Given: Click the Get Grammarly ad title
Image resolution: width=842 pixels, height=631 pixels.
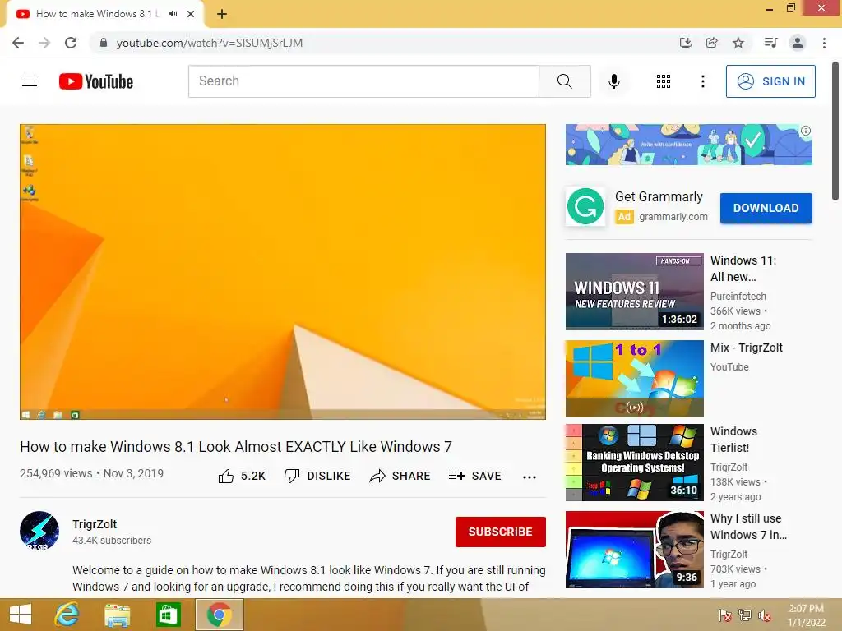Looking at the screenshot, I should (x=659, y=197).
